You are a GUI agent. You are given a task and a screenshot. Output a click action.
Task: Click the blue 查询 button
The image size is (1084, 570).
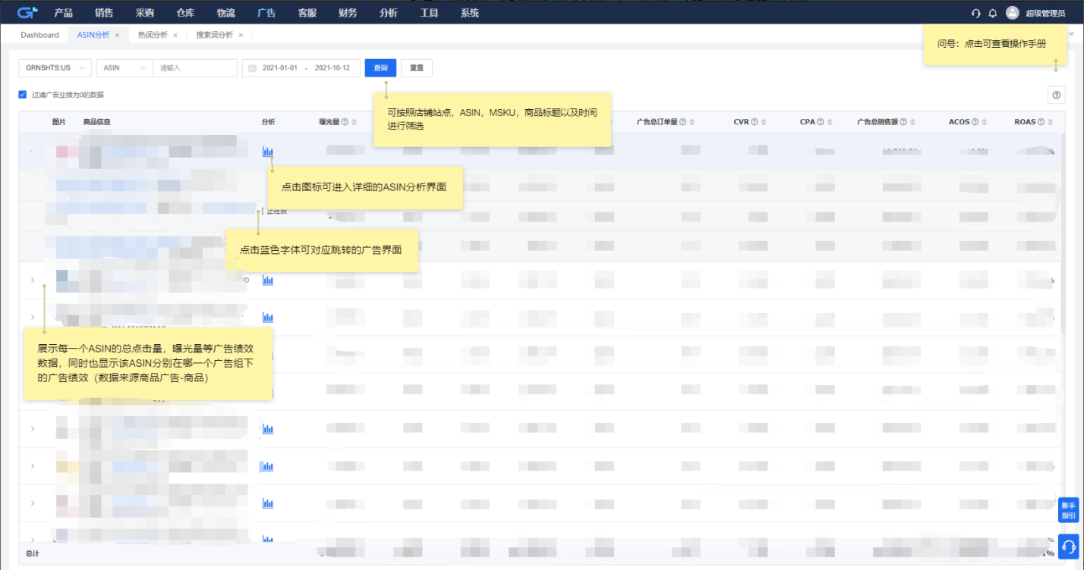(x=380, y=68)
